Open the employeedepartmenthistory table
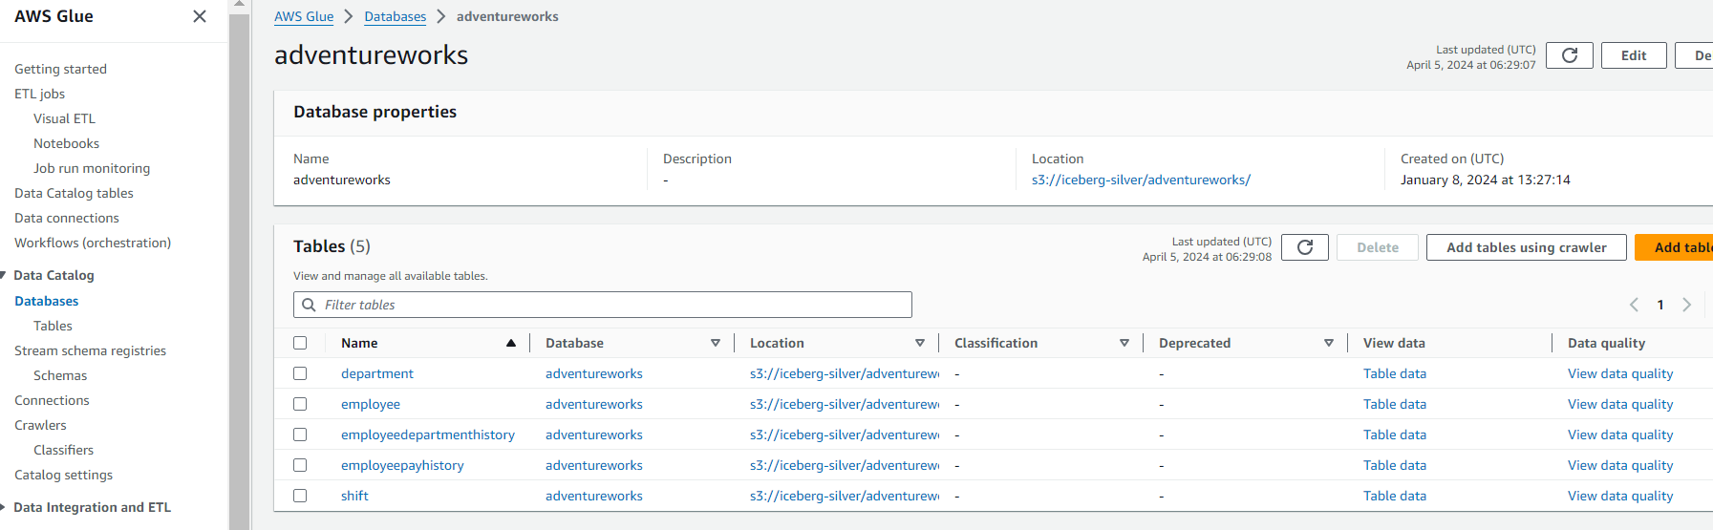Screen dimensions: 1713x530 click(x=428, y=435)
